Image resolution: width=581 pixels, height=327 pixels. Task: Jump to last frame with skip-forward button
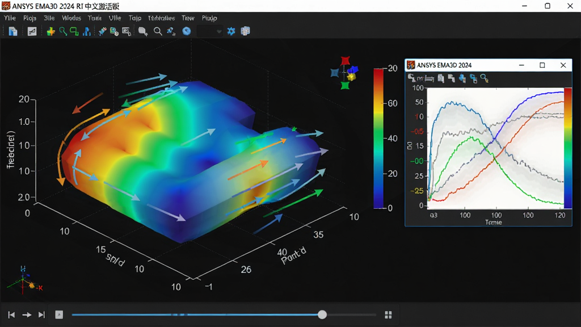tap(41, 315)
